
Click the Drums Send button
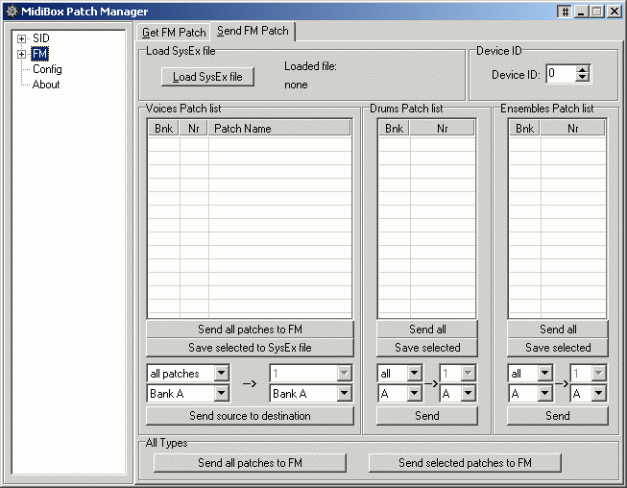click(427, 416)
